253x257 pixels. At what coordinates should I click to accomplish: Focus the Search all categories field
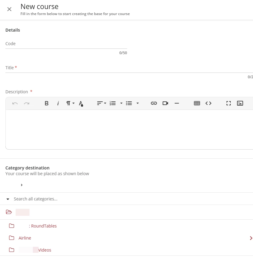coord(90,199)
